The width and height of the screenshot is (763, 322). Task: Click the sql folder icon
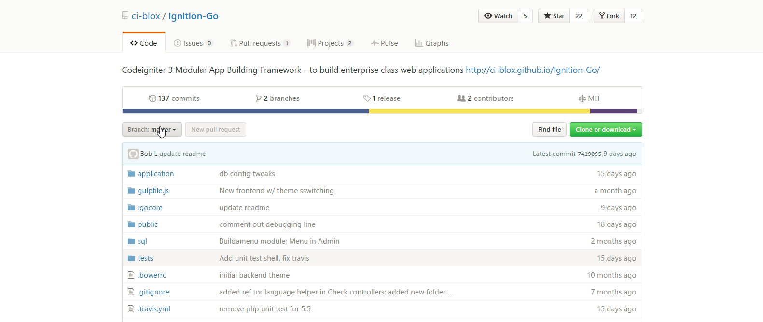(x=131, y=241)
